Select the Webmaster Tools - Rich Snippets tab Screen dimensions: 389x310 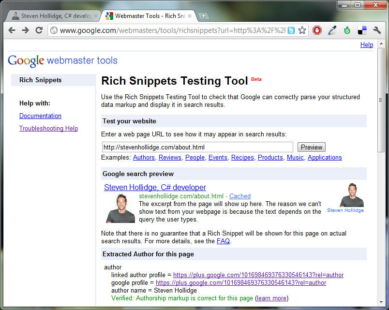pos(149,16)
